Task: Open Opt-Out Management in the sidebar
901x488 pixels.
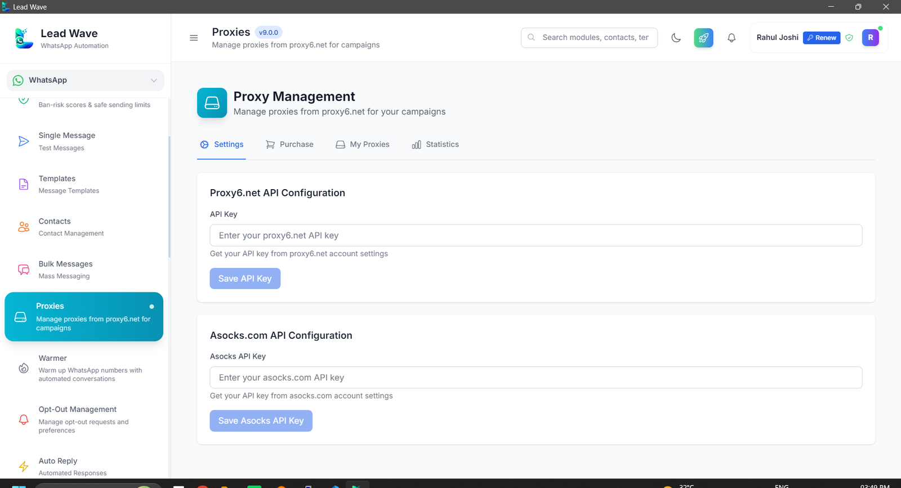Action: tap(84, 419)
